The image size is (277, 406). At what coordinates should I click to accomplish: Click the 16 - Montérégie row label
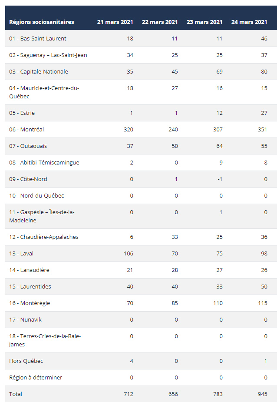coord(30,303)
